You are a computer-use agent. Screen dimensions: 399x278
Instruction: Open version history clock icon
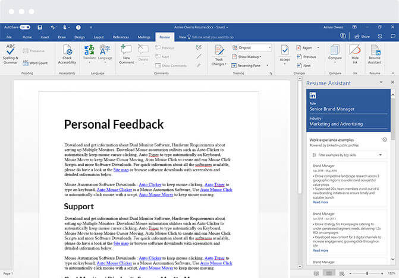click(380, 36)
